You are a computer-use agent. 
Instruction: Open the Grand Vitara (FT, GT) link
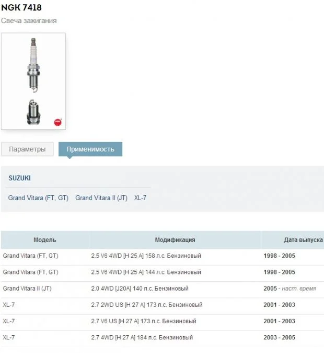pos(38,198)
